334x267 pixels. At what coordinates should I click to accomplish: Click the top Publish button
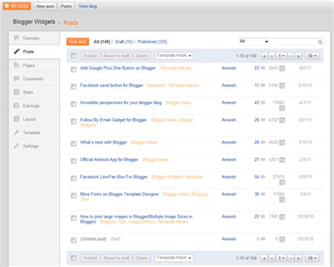point(90,56)
